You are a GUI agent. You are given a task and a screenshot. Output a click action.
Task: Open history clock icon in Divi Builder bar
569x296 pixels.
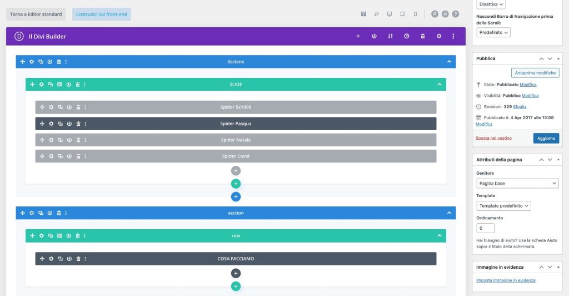click(x=406, y=36)
